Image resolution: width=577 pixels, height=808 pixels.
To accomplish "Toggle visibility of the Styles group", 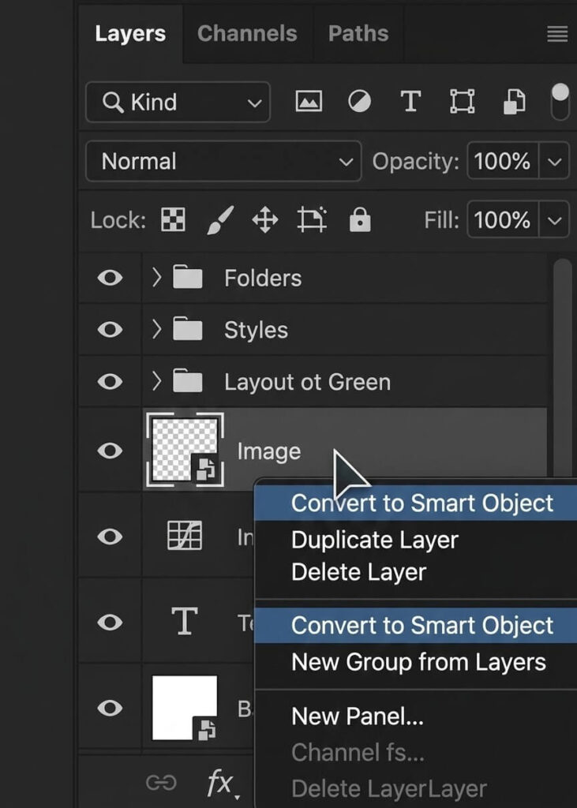I will [109, 330].
